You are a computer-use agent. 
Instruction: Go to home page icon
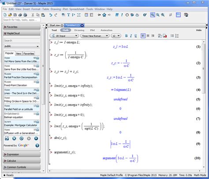click(x=104, y=15)
